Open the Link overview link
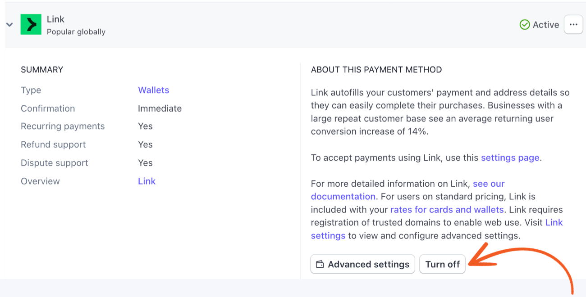Image resolution: width=586 pixels, height=297 pixels. pyautogui.click(x=146, y=181)
